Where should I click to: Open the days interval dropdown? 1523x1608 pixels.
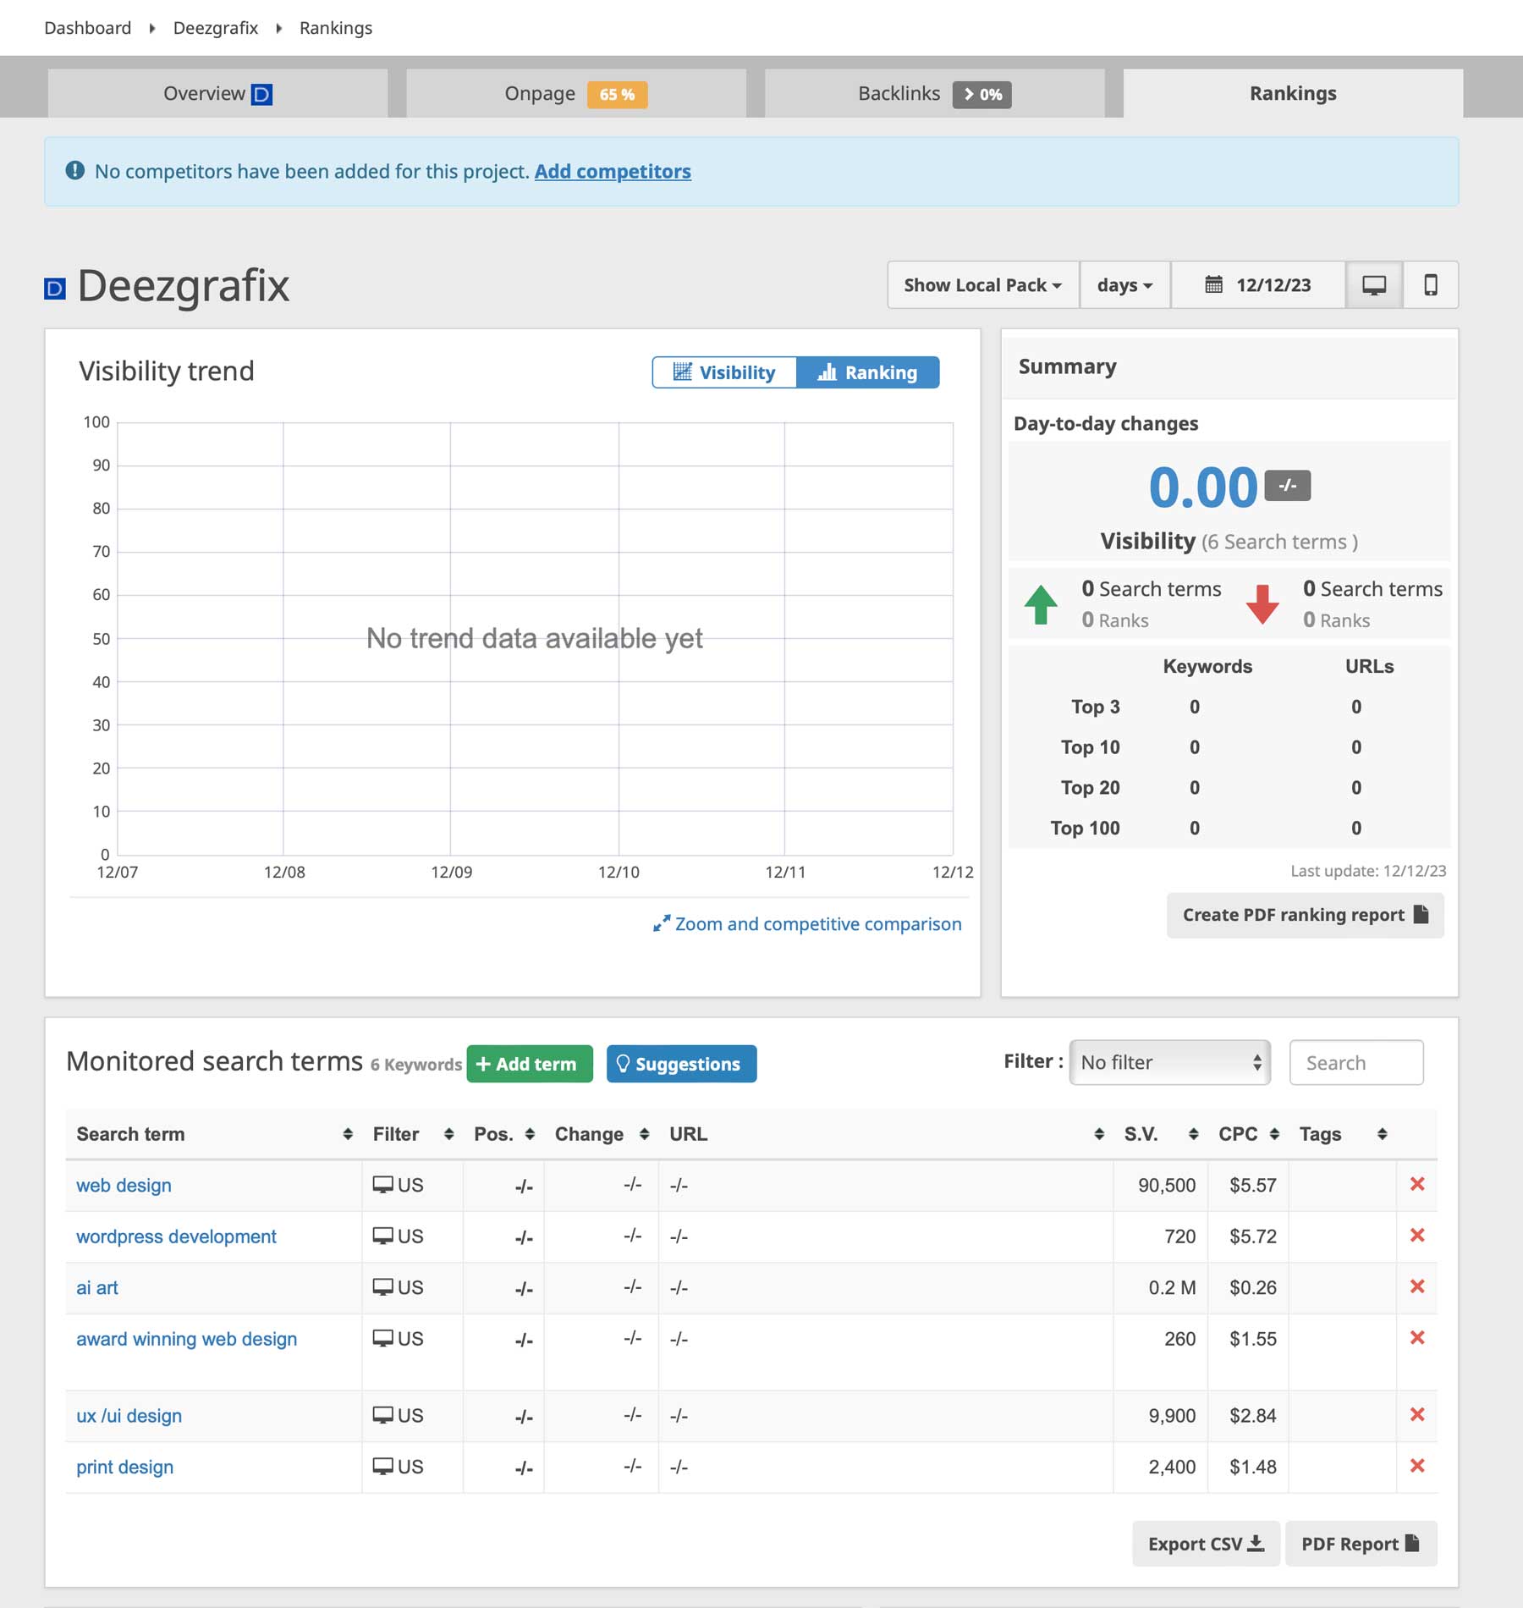click(x=1124, y=285)
